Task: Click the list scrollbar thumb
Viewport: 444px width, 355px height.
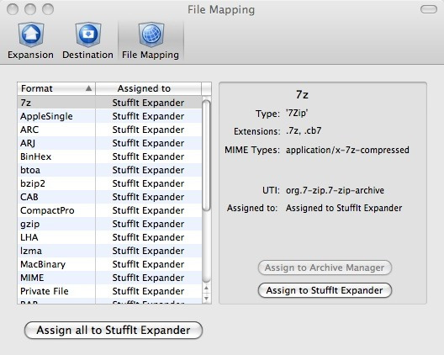Action: [207, 156]
